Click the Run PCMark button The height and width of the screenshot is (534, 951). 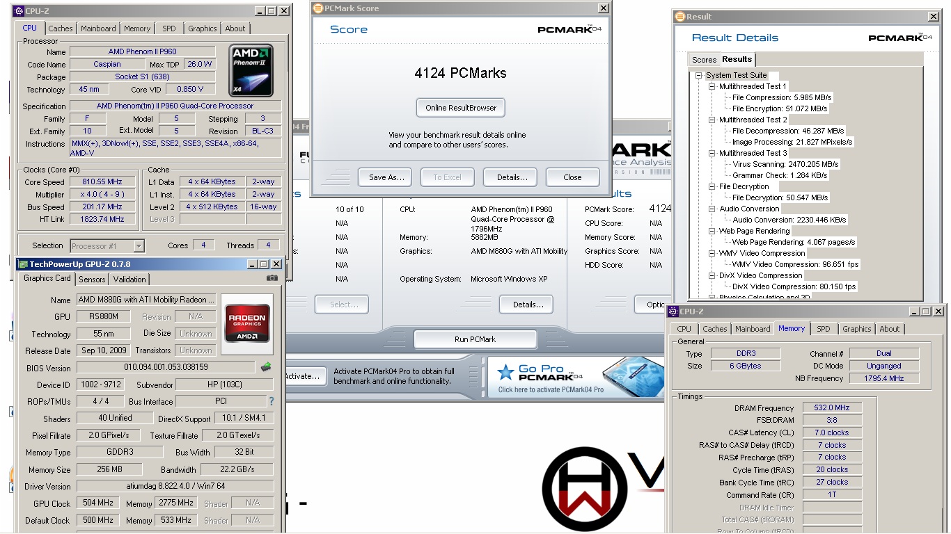click(475, 339)
